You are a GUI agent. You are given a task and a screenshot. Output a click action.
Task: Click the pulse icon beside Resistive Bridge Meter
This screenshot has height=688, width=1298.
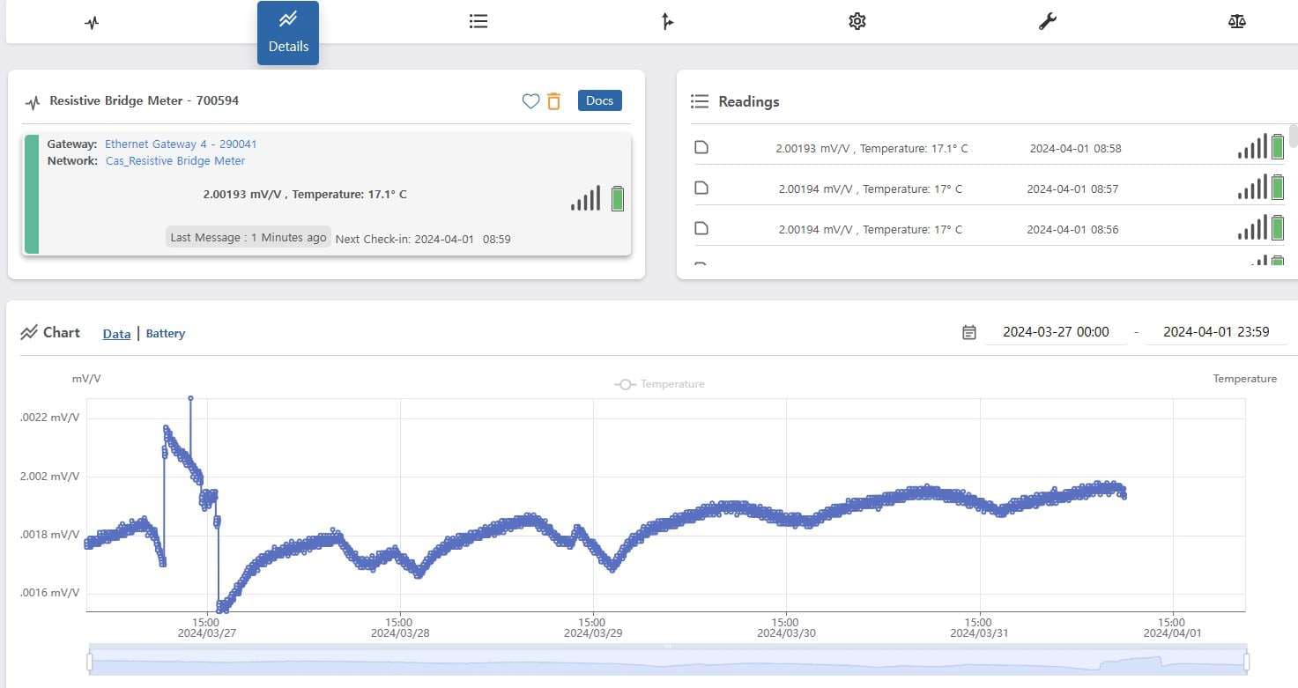pos(33,102)
